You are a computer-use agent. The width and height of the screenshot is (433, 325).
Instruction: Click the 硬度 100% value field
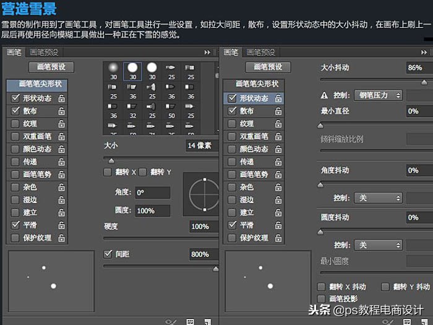point(204,227)
